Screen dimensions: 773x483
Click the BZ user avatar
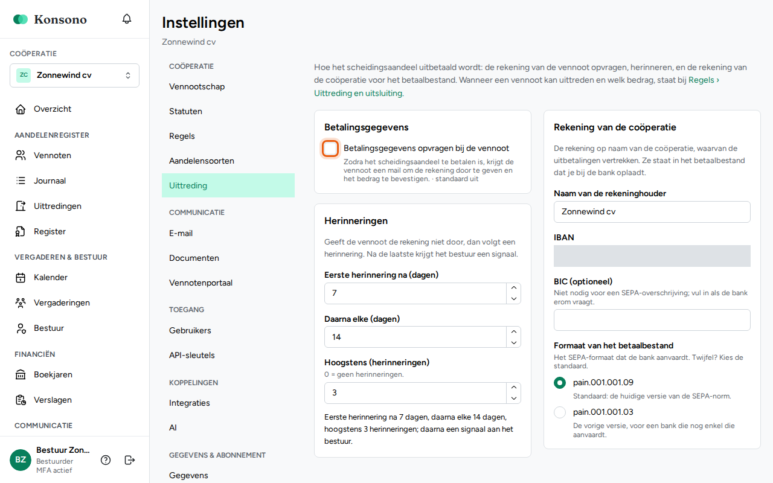coord(21,460)
